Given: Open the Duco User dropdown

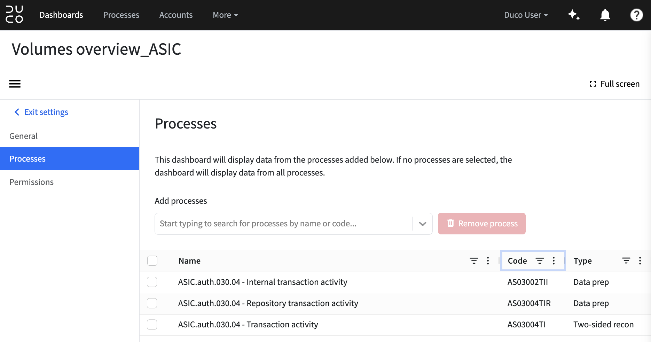Looking at the screenshot, I should [526, 15].
